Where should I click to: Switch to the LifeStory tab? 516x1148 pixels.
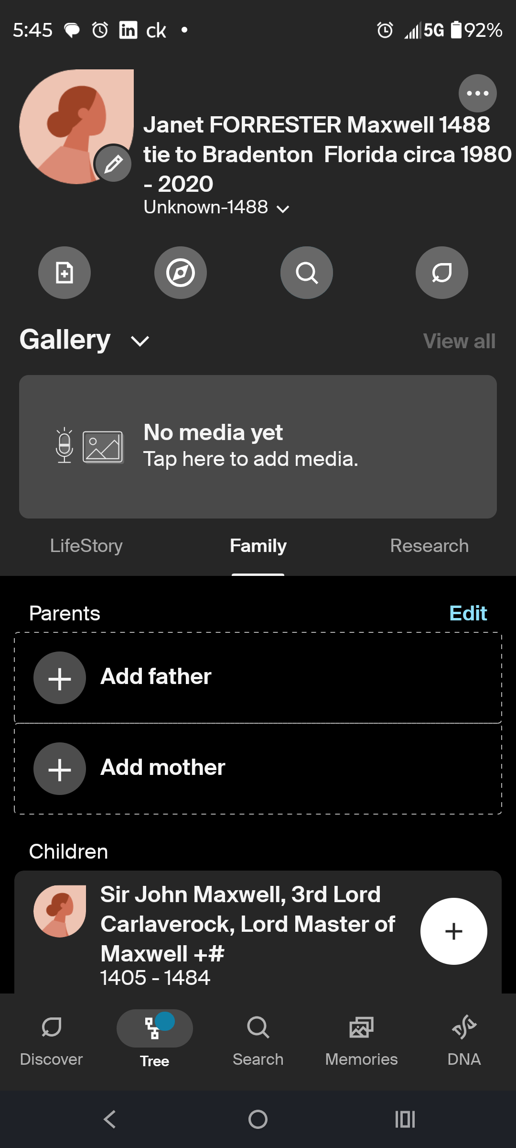(x=86, y=546)
